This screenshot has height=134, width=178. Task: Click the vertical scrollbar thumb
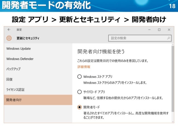[173, 79]
